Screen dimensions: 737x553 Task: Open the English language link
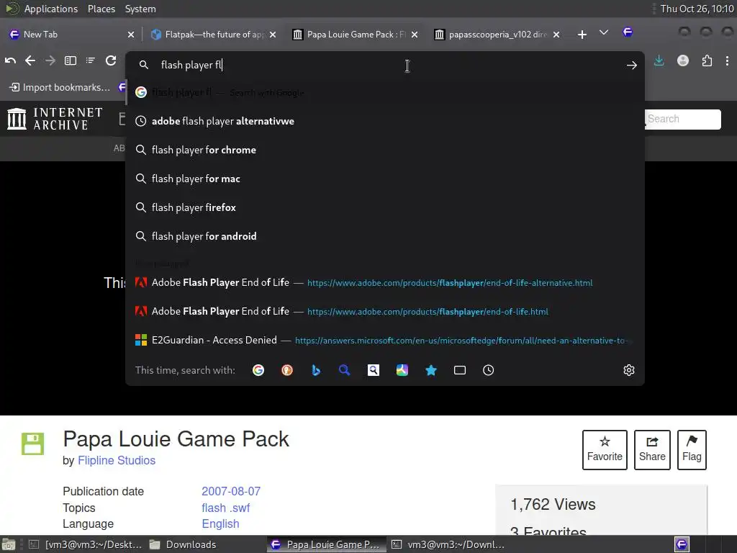(x=220, y=524)
